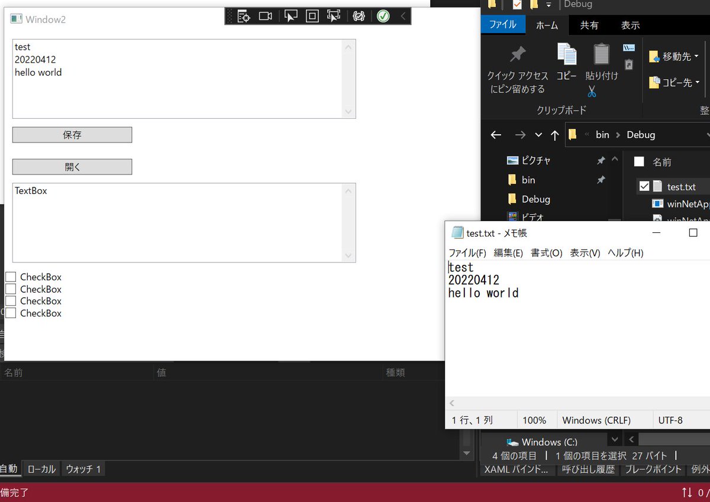Toggle Hot Reload braces icon in debug toolbar
The image size is (710, 502).
click(x=359, y=16)
